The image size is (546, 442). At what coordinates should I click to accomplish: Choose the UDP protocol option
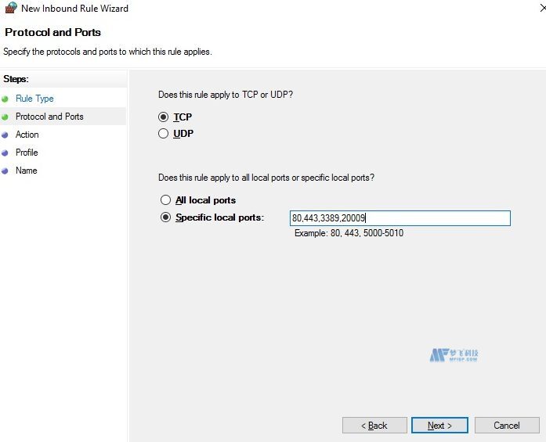coord(164,133)
